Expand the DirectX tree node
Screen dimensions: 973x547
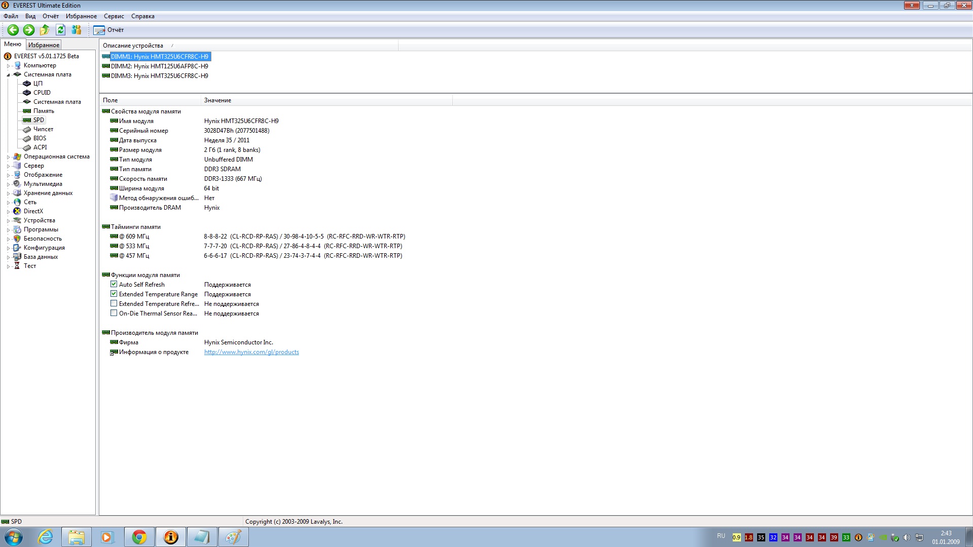[8, 212]
